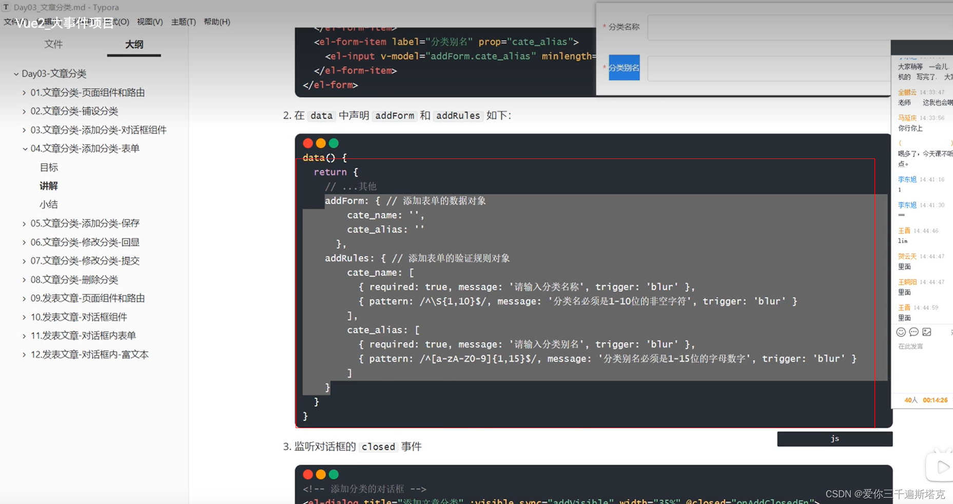953x504 pixels.
Task: Click the inline code closed in step 3
Action: (378, 447)
